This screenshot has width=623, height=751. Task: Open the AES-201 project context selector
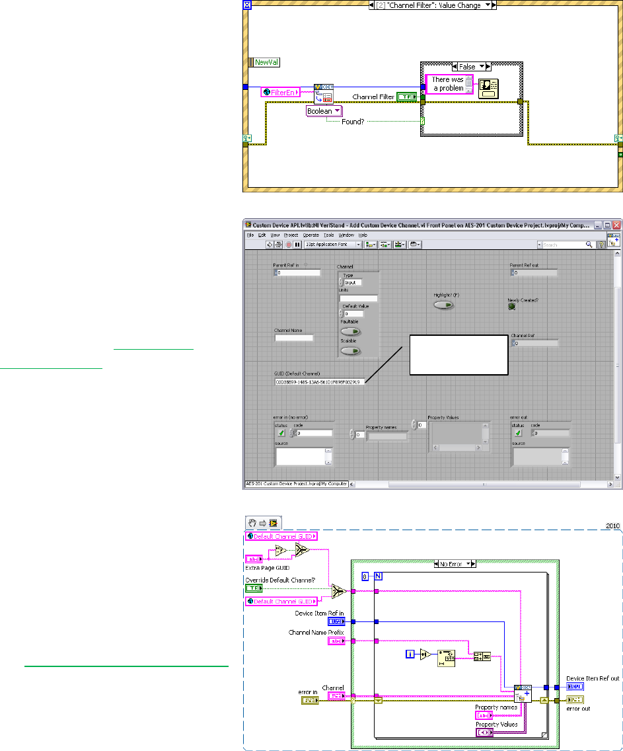coord(296,484)
